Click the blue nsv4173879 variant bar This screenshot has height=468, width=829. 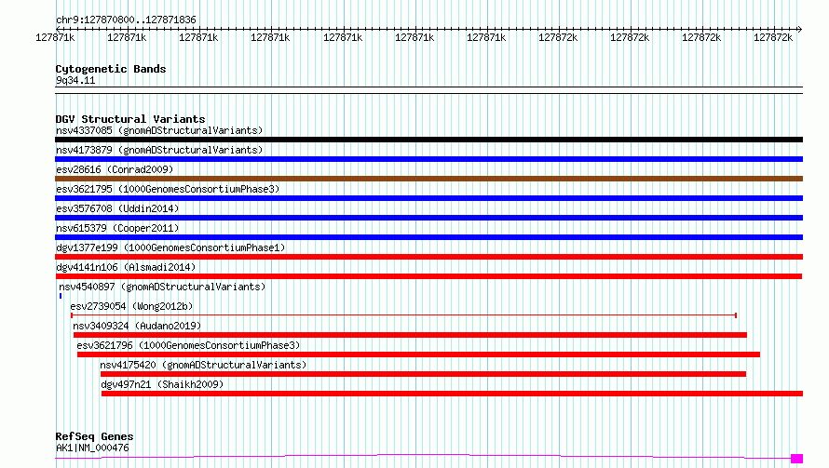click(x=428, y=159)
